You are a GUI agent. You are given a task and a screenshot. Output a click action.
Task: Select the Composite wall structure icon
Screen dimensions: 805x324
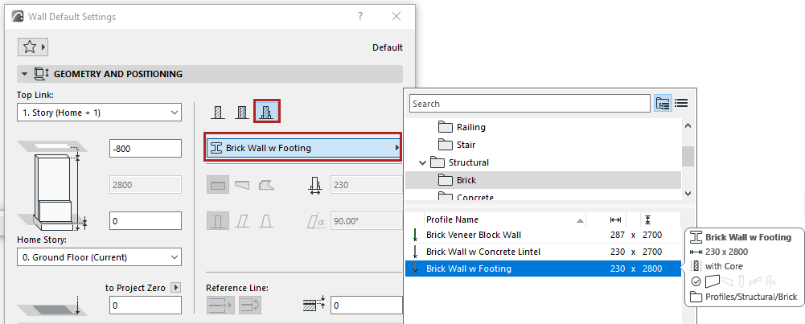(x=241, y=112)
